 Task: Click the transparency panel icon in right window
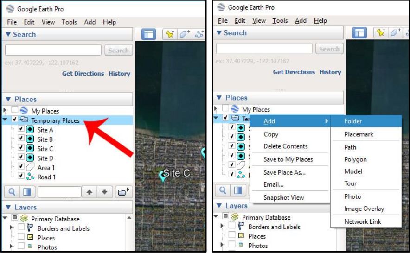coord(238,190)
